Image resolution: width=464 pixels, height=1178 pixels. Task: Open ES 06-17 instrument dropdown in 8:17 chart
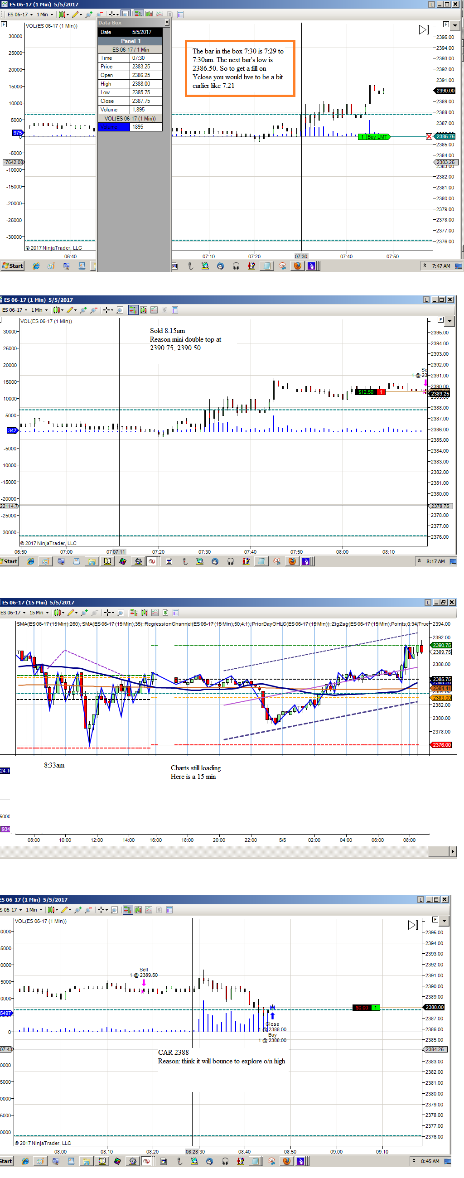click(14, 310)
